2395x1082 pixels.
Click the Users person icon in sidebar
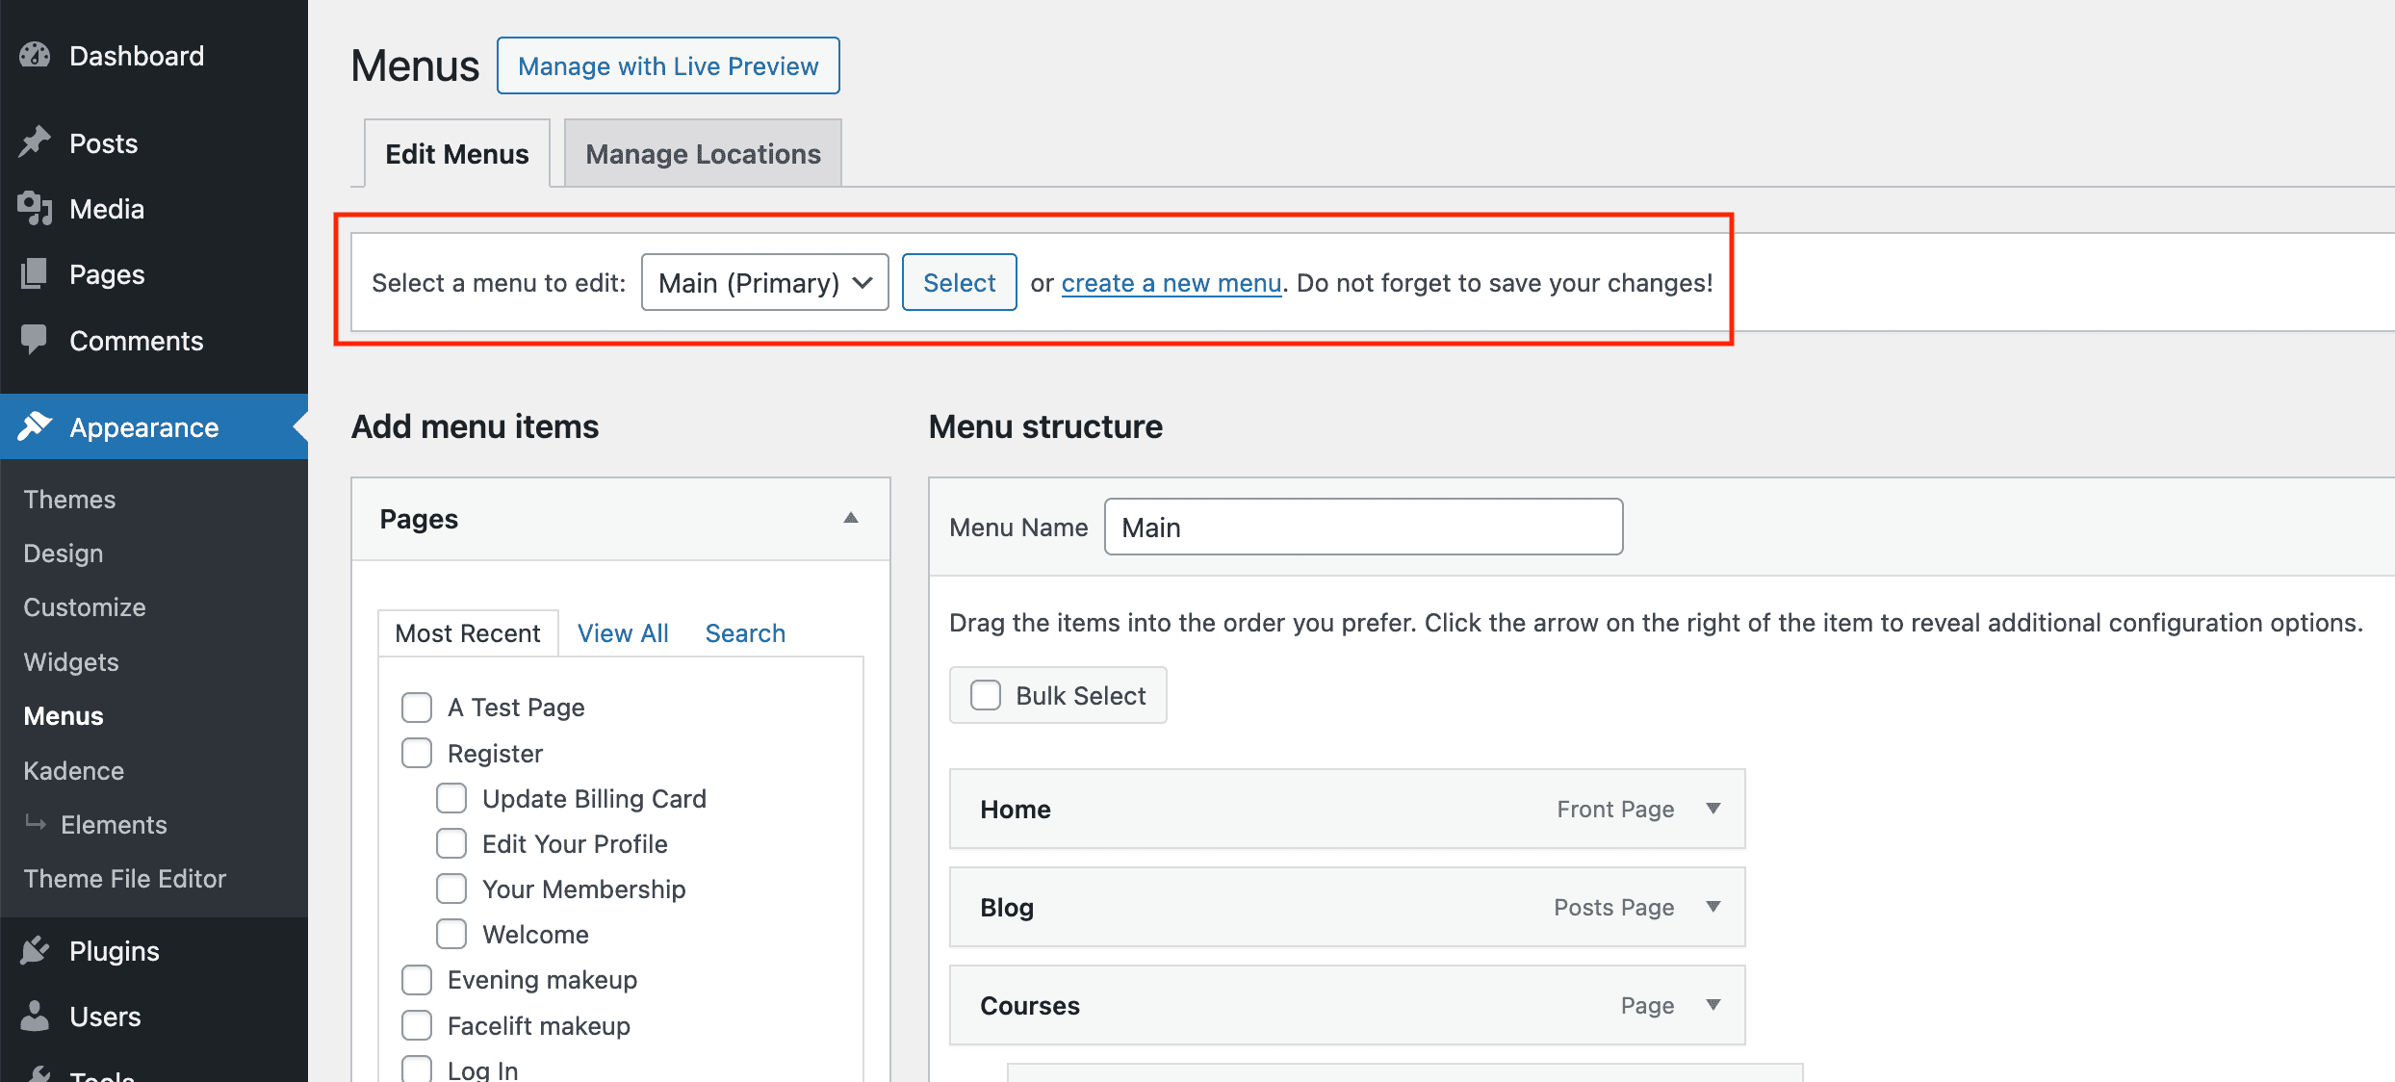coord(35,1016)
